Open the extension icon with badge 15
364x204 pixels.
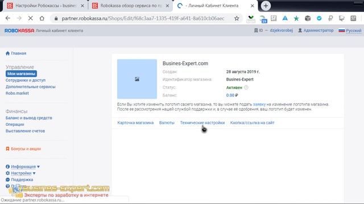click(263, 19)
